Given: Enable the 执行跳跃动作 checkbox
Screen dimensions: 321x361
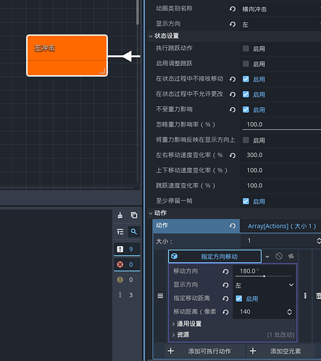Looking at the screenshot, I should coord(246,48).
